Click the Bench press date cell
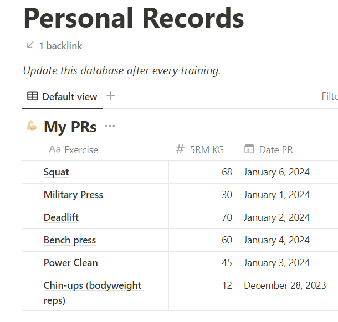The image size is (338, 322). tap(276, 240)
